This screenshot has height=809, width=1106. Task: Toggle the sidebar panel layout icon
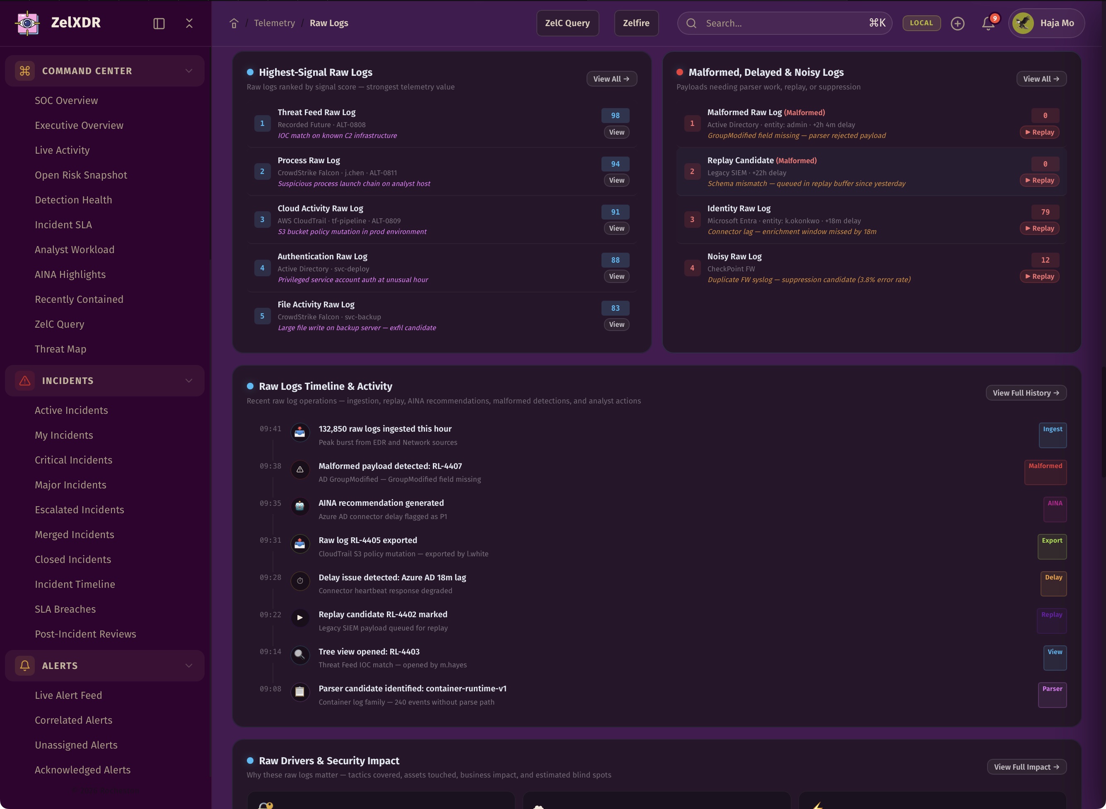[x=159, y=24]
